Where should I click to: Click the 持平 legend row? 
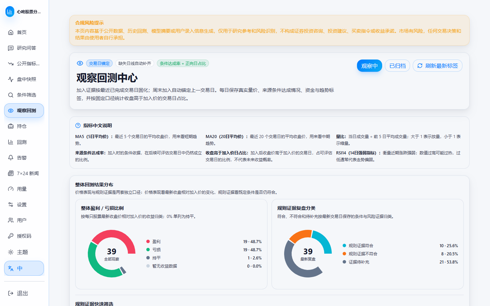click(204, 258)
